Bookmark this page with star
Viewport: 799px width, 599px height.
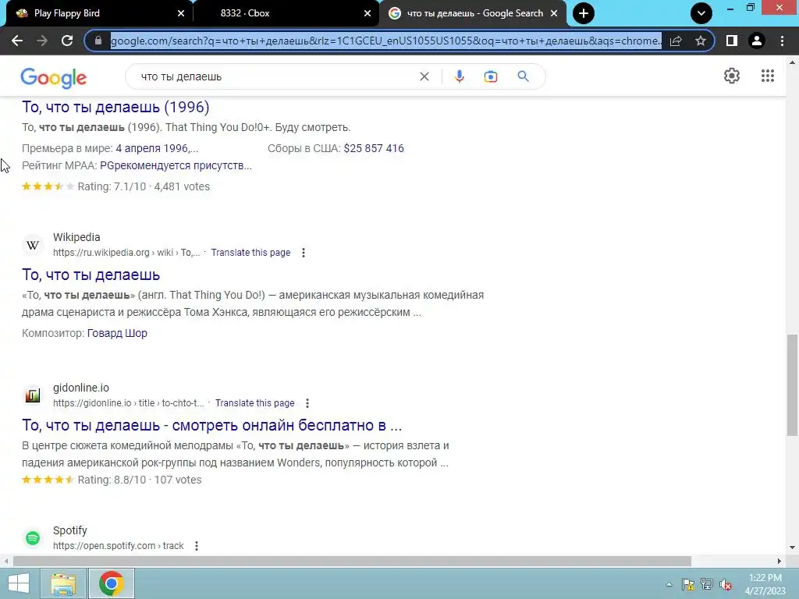point(701,41)
